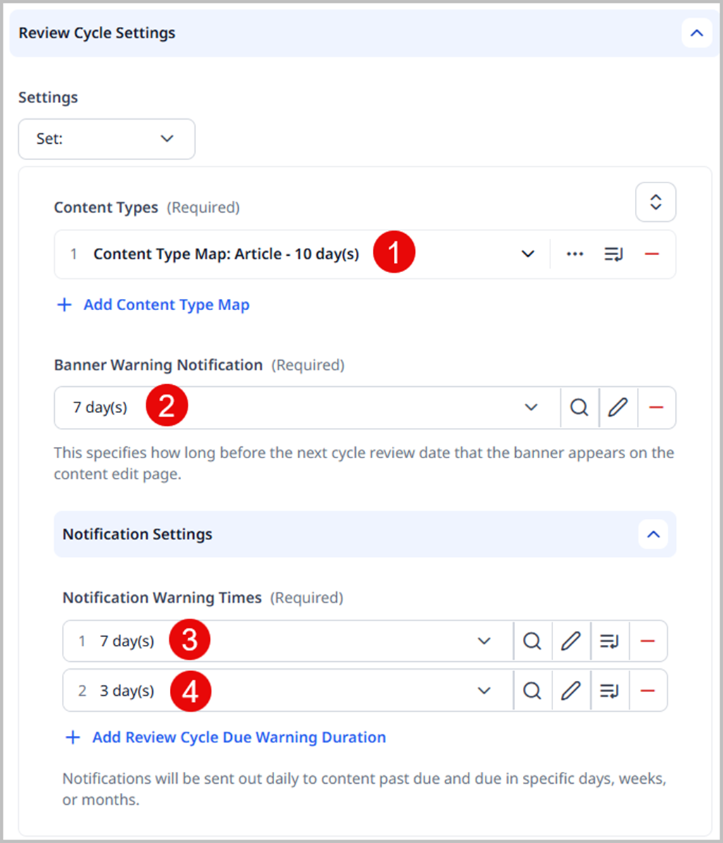
Task: Open search on the 3 day(s) warning row
Action: click(532, 691)
